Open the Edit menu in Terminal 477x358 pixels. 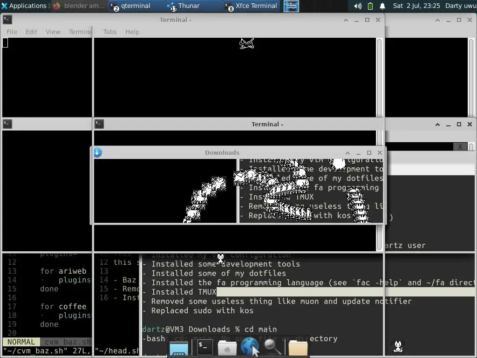31,32
